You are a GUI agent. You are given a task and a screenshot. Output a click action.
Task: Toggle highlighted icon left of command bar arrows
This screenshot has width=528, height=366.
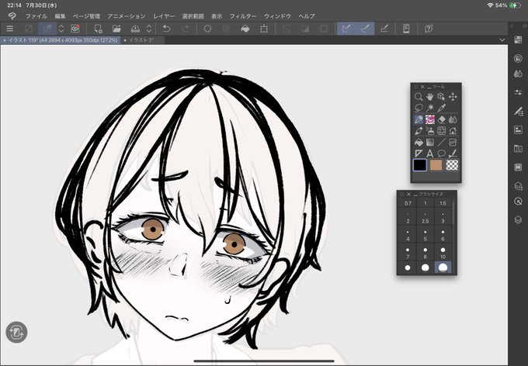pyautogui.click(x=47, y=29)
